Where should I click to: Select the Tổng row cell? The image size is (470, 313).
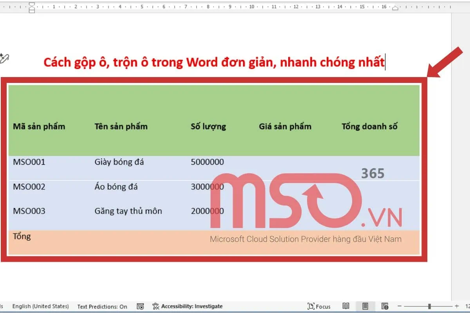(22, 236)
